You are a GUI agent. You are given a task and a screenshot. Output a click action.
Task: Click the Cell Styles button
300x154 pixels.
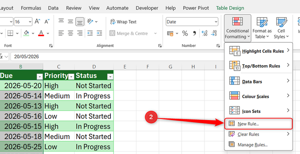click(x=281, y=28)
